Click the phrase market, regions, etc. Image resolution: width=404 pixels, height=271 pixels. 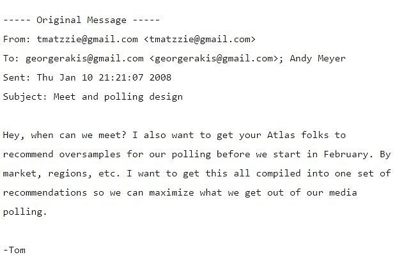(x=62, y=174)
